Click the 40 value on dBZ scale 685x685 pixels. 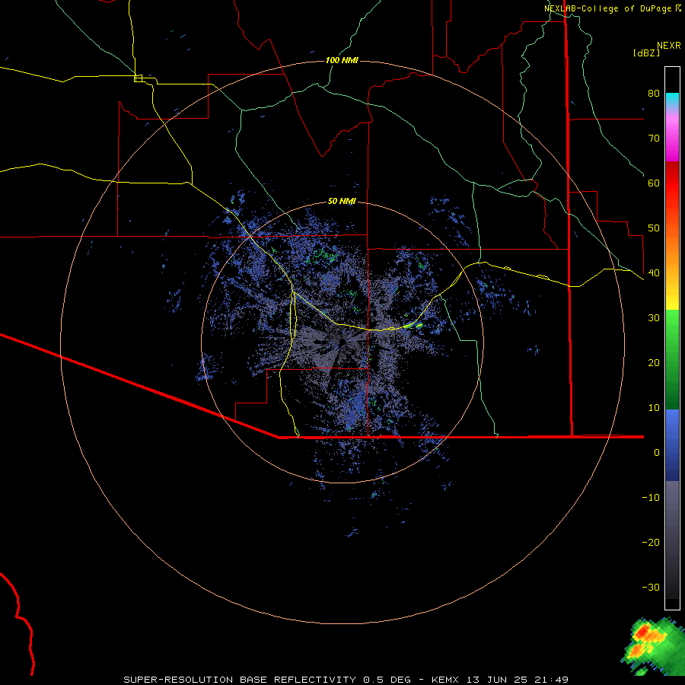click(654, 272)
